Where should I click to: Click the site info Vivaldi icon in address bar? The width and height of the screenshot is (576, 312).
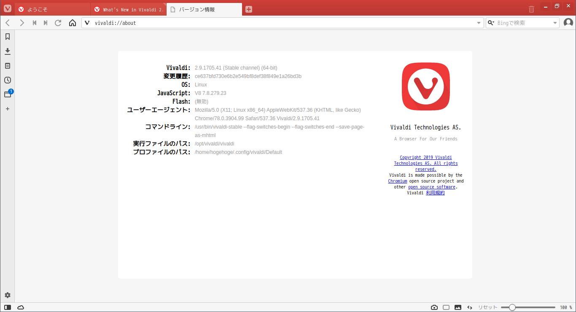pyautogui.click(x=88, y=23)
